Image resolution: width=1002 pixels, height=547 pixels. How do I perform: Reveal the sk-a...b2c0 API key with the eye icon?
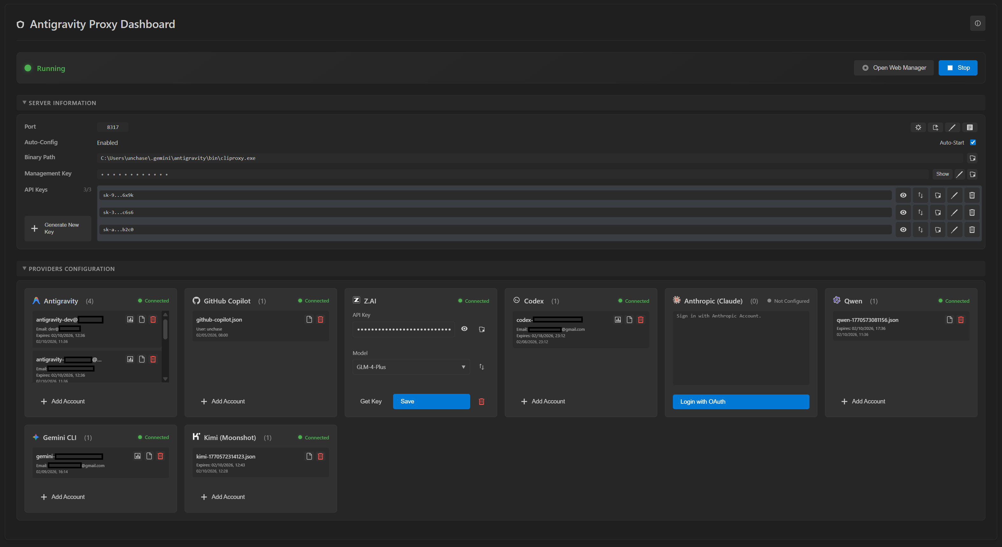pyautogui.click(x=903, y=230)
